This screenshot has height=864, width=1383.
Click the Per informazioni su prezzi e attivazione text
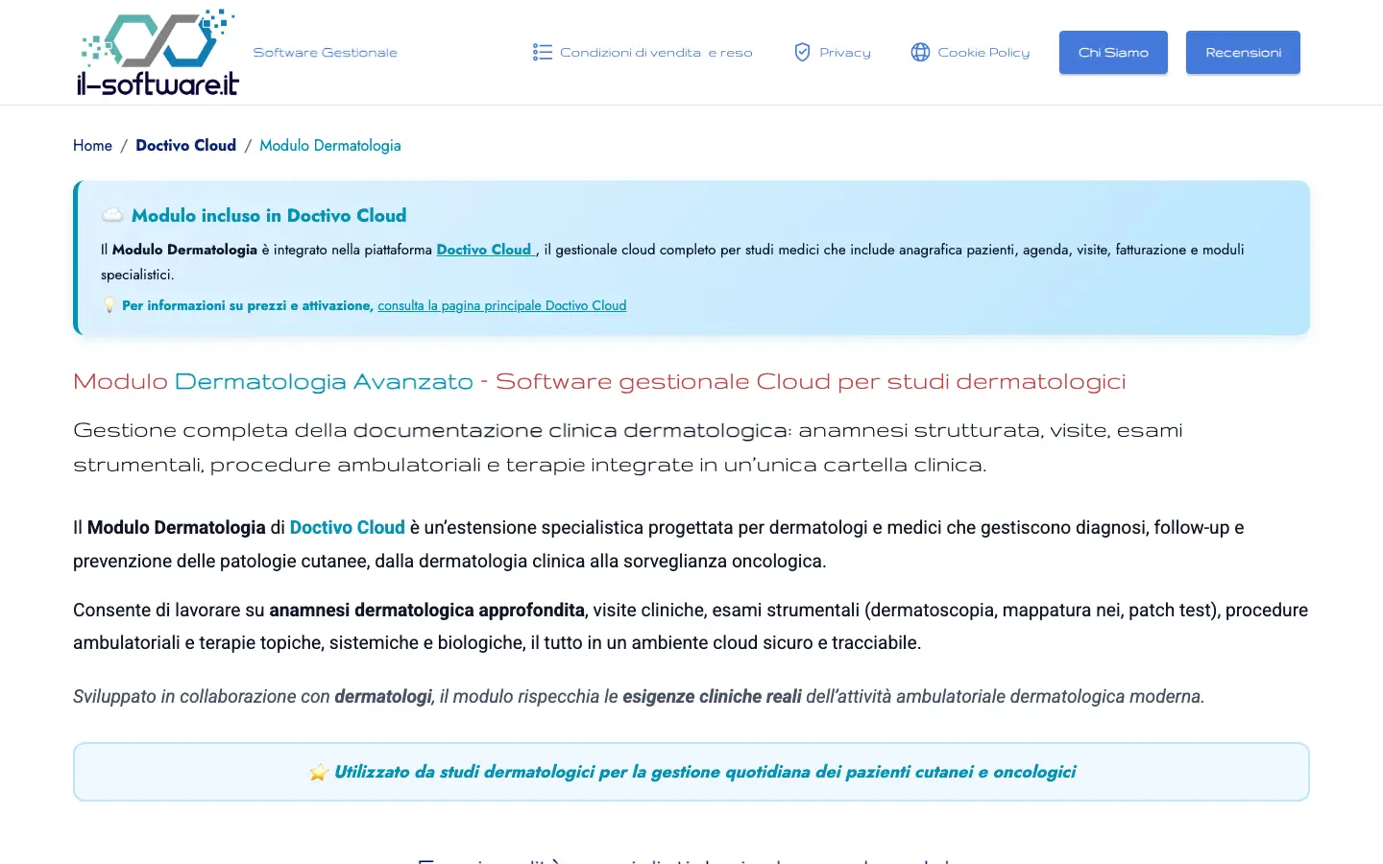point(247,305)
